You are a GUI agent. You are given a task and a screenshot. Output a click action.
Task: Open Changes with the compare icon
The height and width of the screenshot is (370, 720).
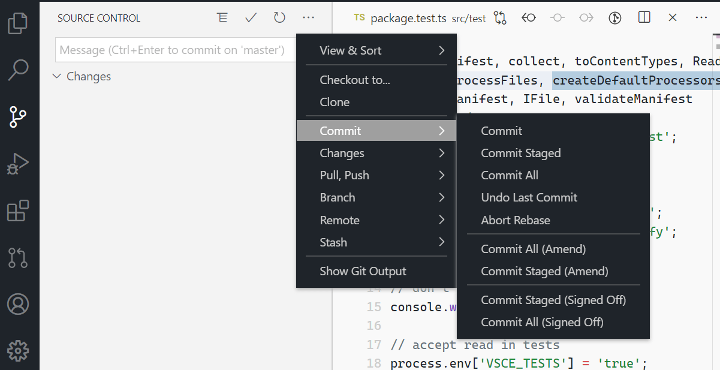(501, 18)
